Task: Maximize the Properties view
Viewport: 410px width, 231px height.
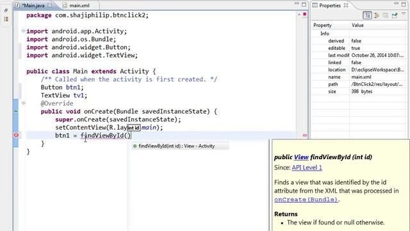Action: [x=404, y=4]
